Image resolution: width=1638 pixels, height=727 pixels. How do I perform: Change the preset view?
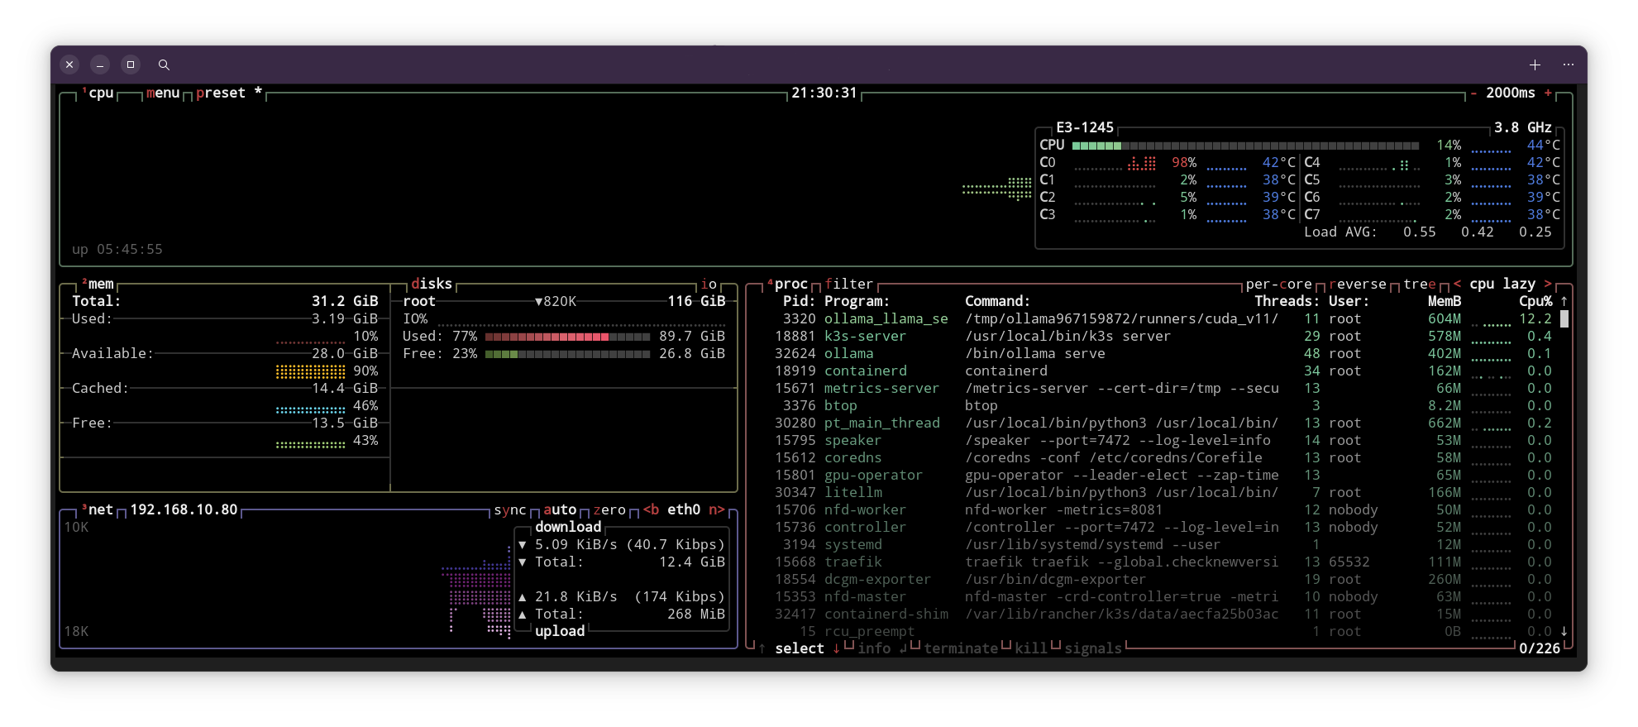tap(221, 93)
